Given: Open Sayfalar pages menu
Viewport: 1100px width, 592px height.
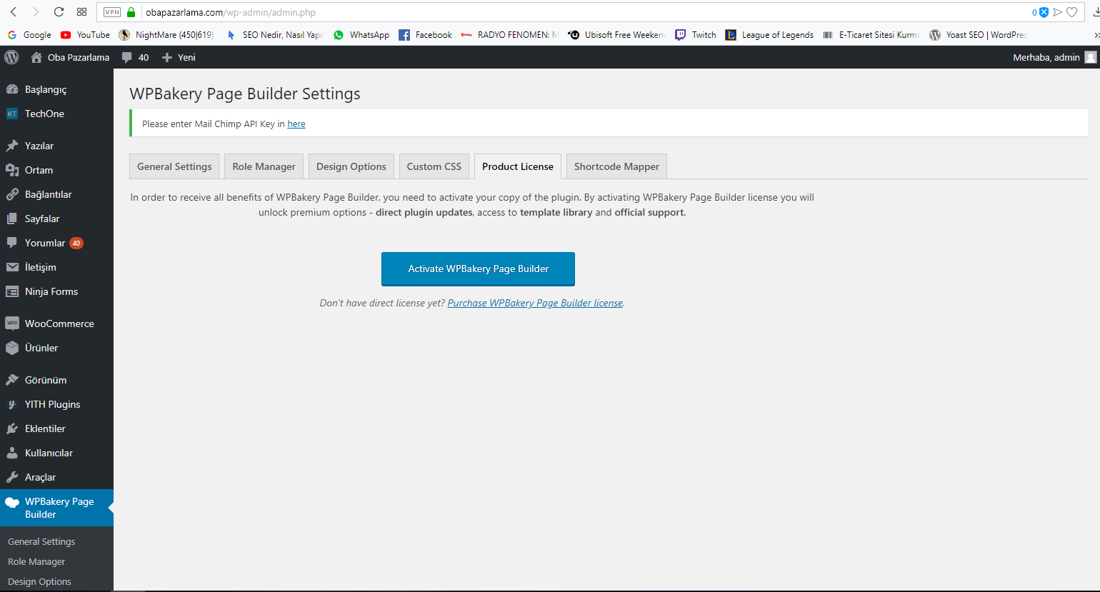Looking at the screenshot, I should 56,219.
